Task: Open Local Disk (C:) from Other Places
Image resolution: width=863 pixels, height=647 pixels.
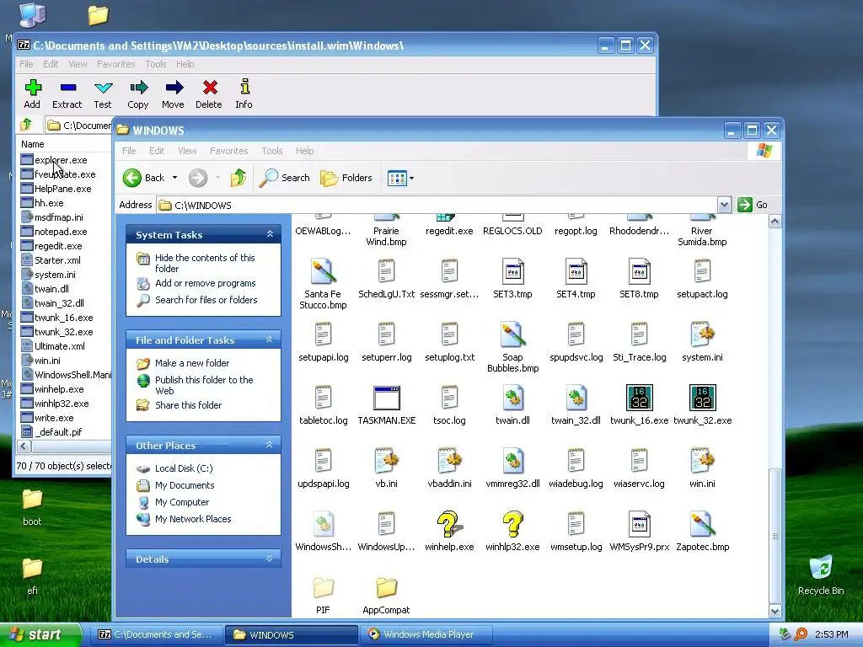Action: pos(184,468)
